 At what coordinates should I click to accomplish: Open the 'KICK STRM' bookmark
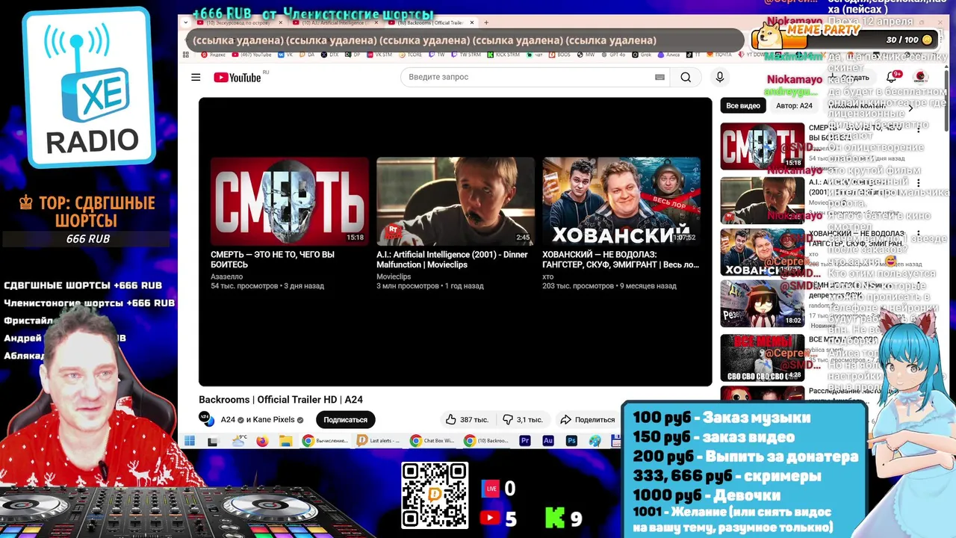[503, 55]
